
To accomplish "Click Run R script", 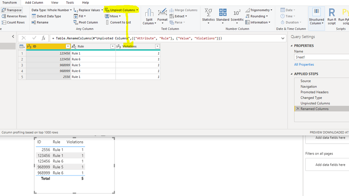I will pos(332,16).
